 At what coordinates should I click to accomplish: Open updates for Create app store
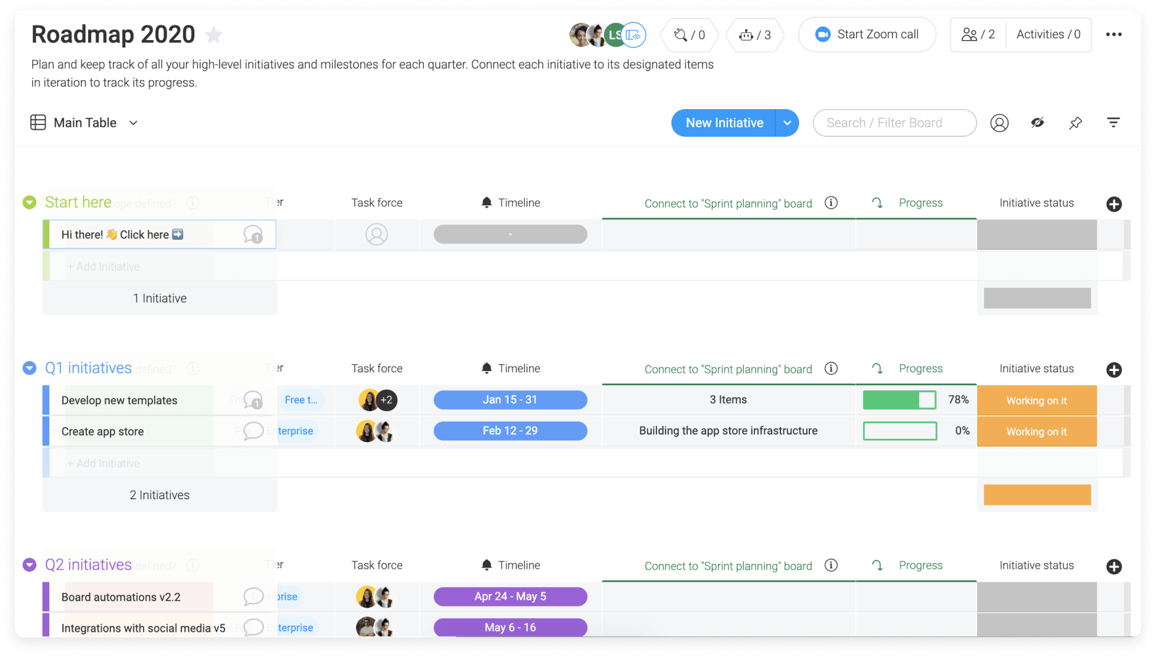[253, 431]
